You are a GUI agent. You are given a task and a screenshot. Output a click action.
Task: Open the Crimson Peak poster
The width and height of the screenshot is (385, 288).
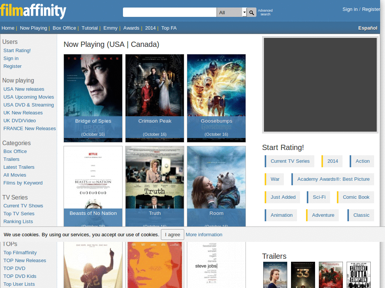click(155, 98)
